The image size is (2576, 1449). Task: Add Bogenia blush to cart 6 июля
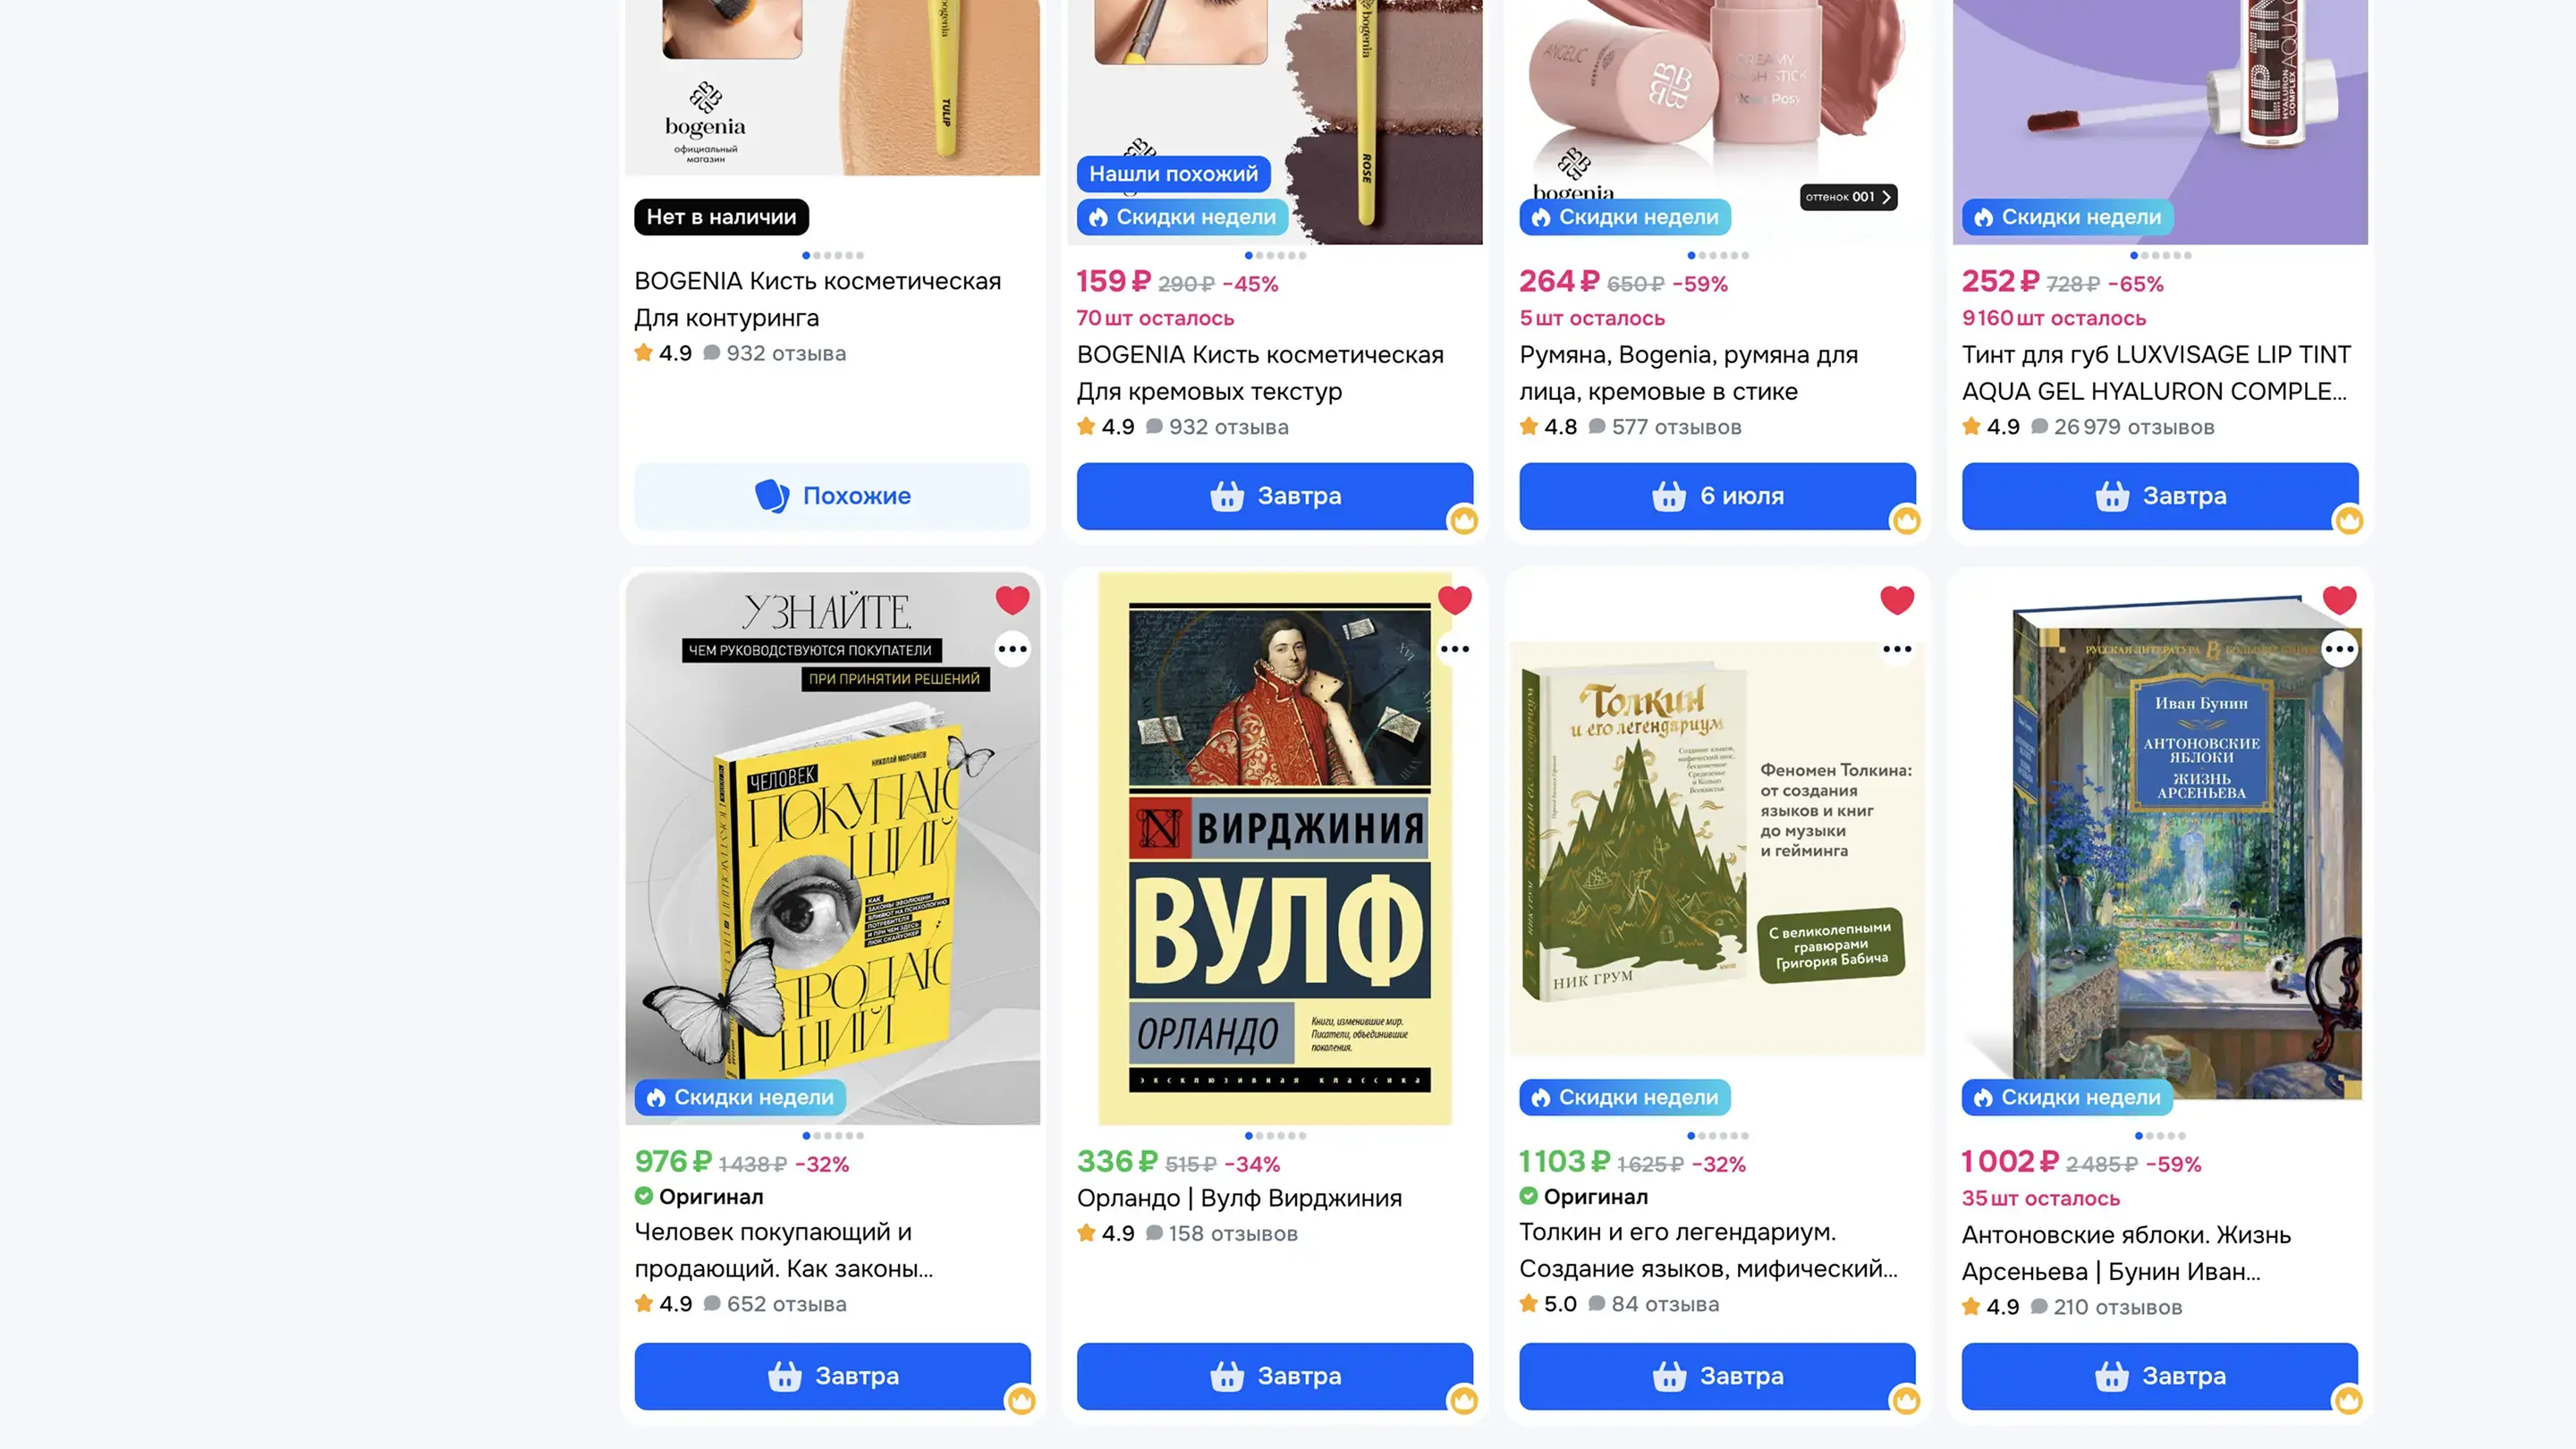1717,496
